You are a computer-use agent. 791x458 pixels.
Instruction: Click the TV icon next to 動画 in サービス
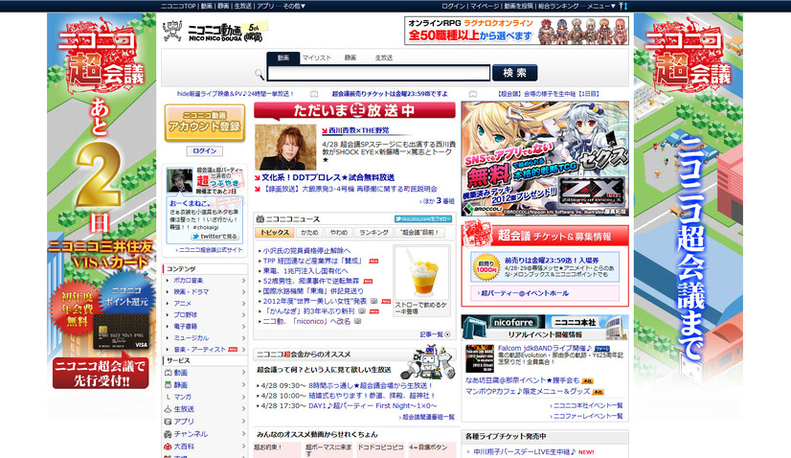tap(168, 373)
